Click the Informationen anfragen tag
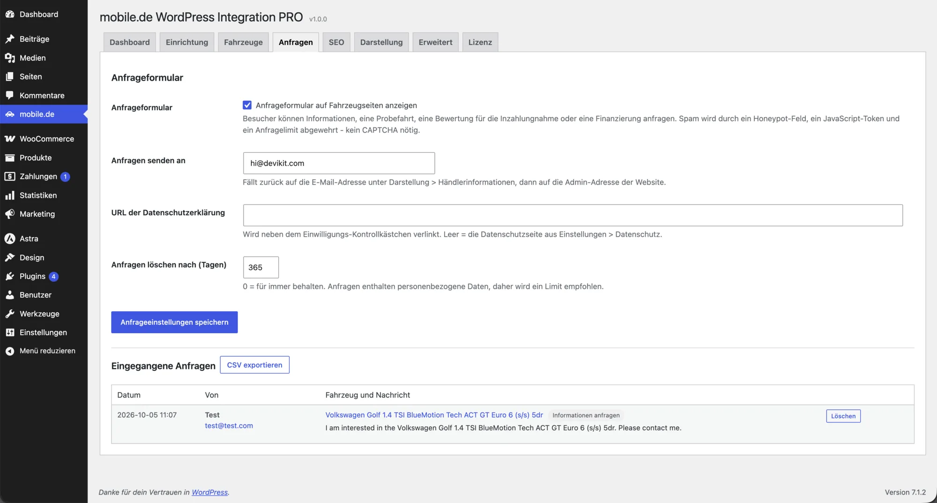Viewport: 937px width, 503px height. click(x=586, y=415)
